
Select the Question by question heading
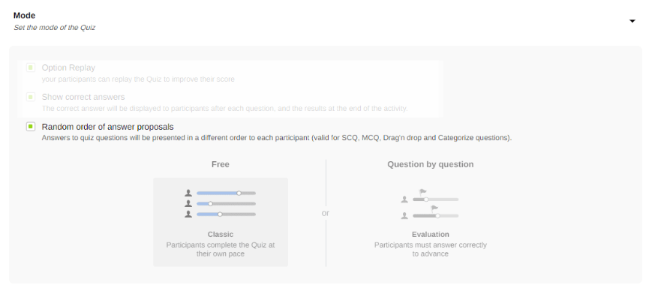pyautogui.click(x=430, y=164)
